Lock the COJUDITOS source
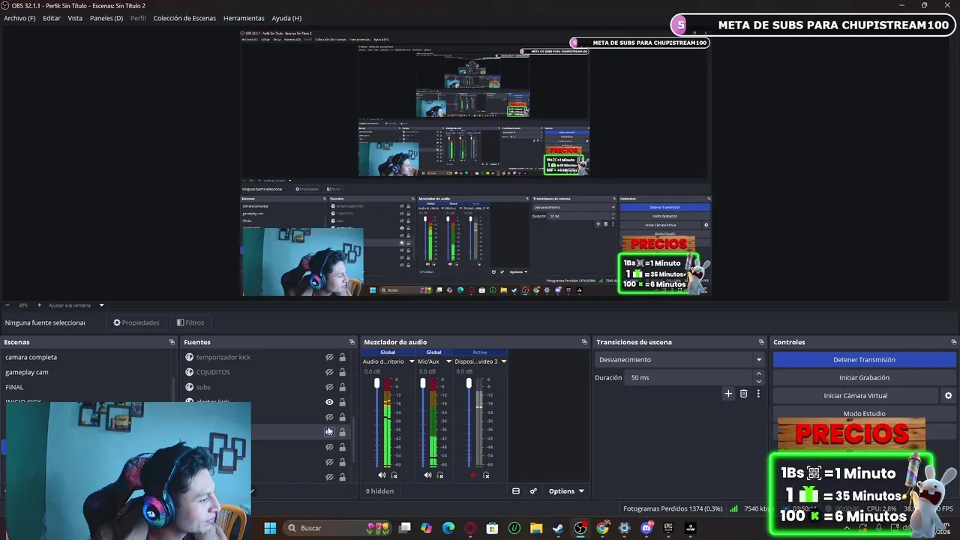 [342, 372]
